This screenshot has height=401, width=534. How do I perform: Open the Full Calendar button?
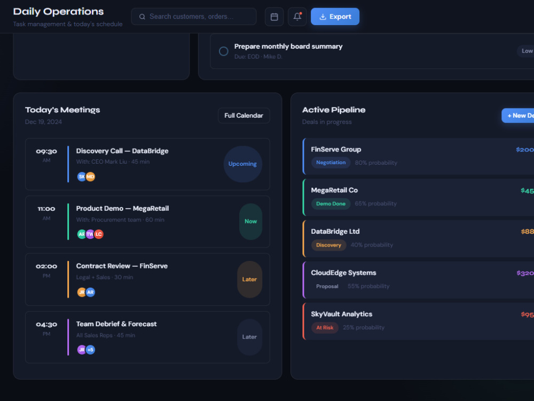[x=244, y=115]
